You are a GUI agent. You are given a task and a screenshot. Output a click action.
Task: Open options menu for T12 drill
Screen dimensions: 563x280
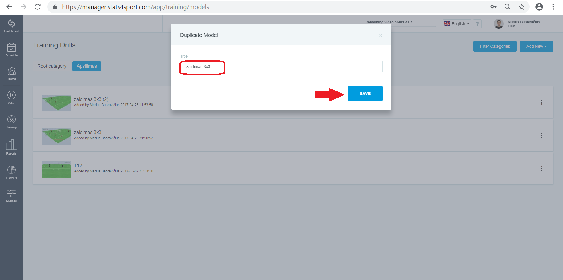pos(542,169)
